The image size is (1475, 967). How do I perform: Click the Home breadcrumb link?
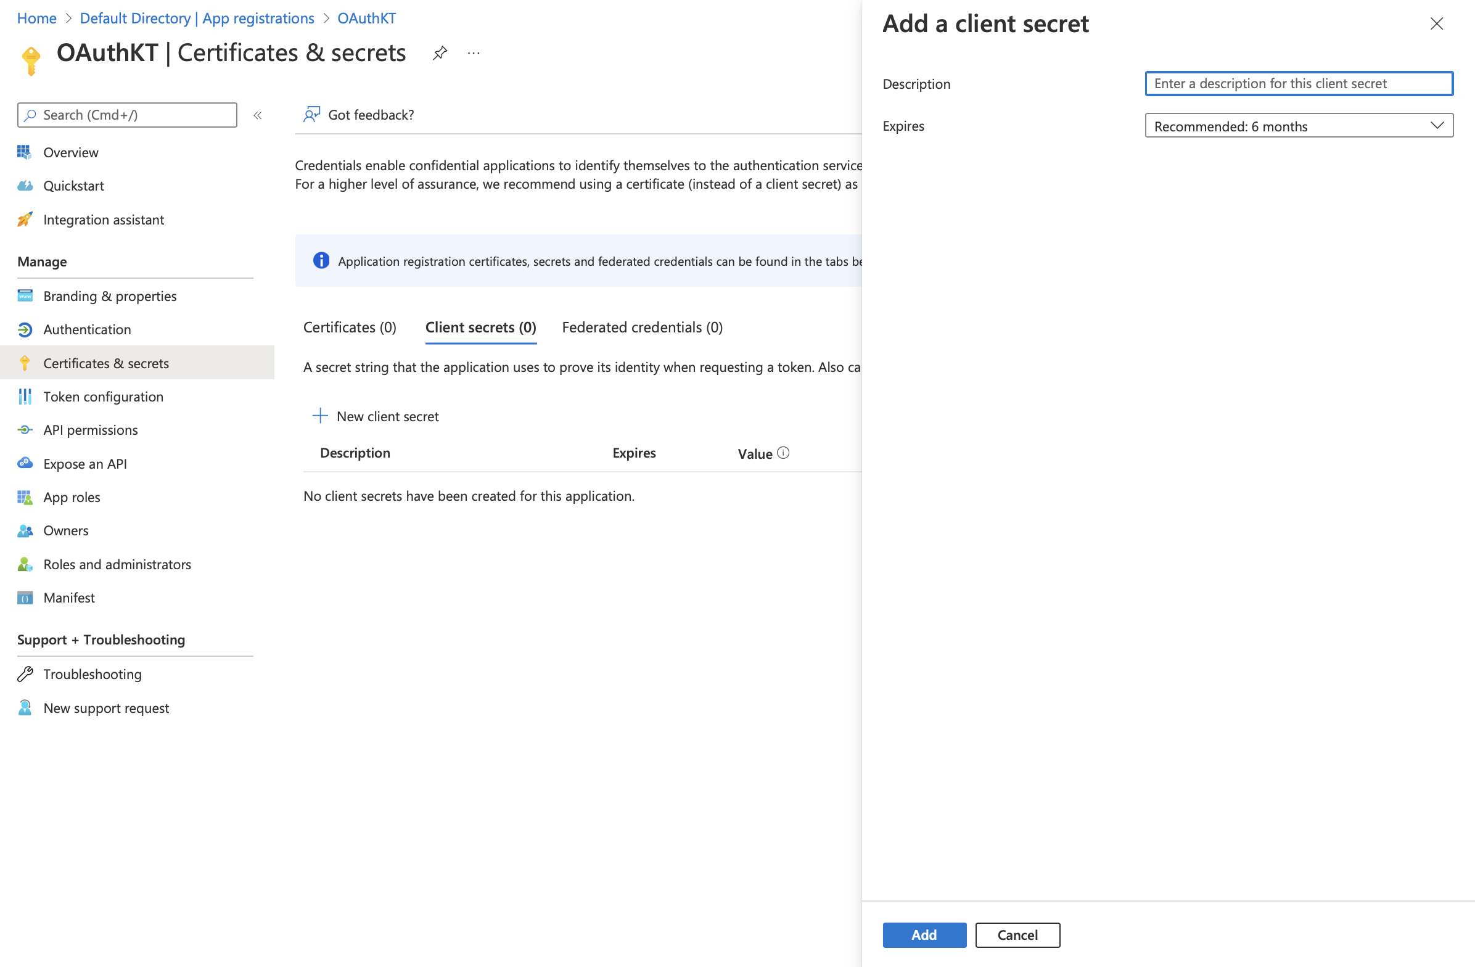36,18
